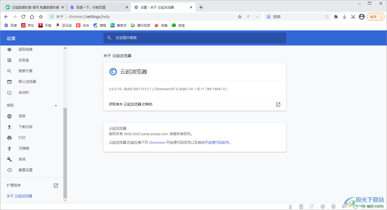Click the 云起浏览器 logo icon
This screenshot has height=210, width=387.
tap(113, 72)
